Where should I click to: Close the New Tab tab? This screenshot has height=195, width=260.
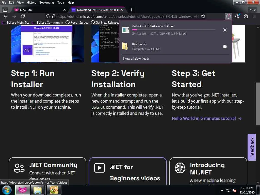(x=64, y=10)
